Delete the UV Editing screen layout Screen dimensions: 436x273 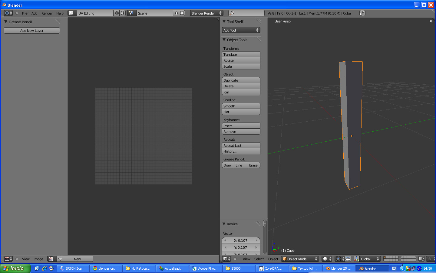pos(122,13)
